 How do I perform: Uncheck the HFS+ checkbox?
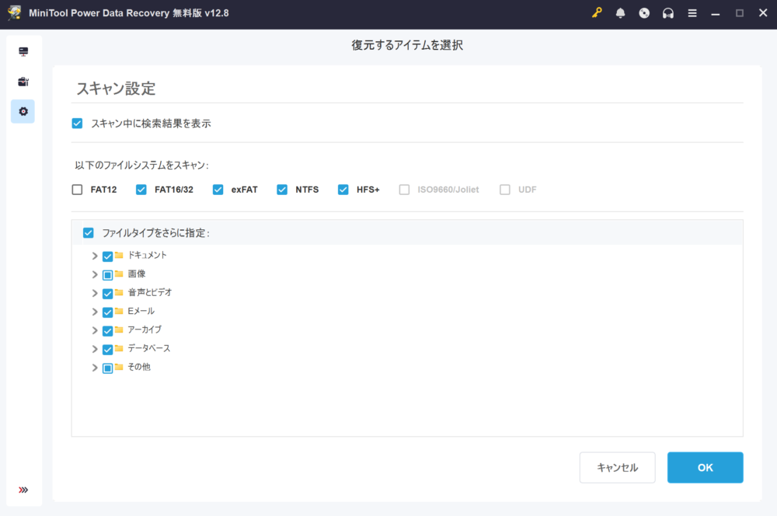pyautogui.click(x=343, y=190)
